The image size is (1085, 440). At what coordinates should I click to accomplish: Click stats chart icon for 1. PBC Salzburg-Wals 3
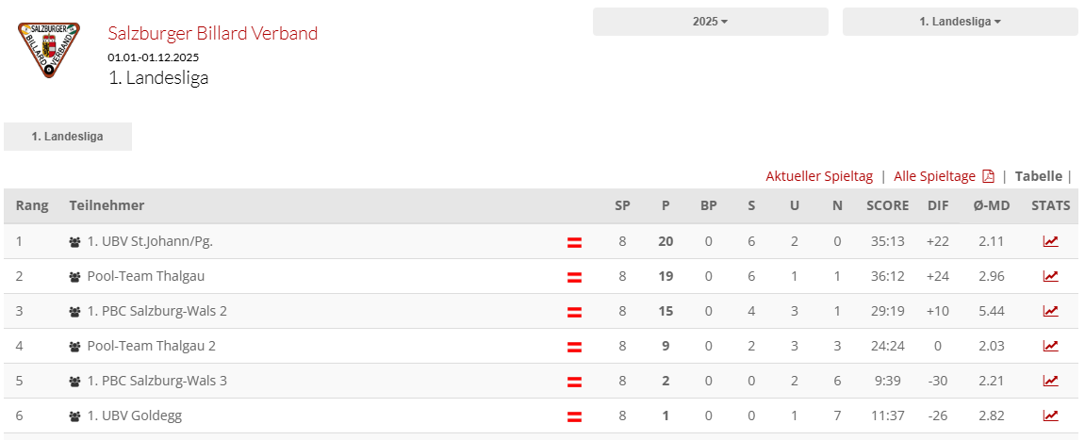tap(1050, 381)
